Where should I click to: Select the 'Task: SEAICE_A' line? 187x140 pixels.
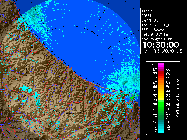coord(156,25)
